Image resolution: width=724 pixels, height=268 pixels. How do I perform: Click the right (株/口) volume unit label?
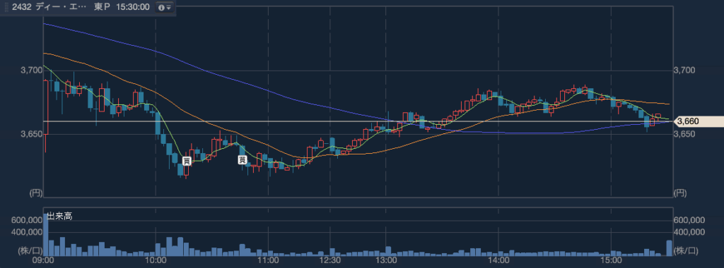click(x=686, y=251)
